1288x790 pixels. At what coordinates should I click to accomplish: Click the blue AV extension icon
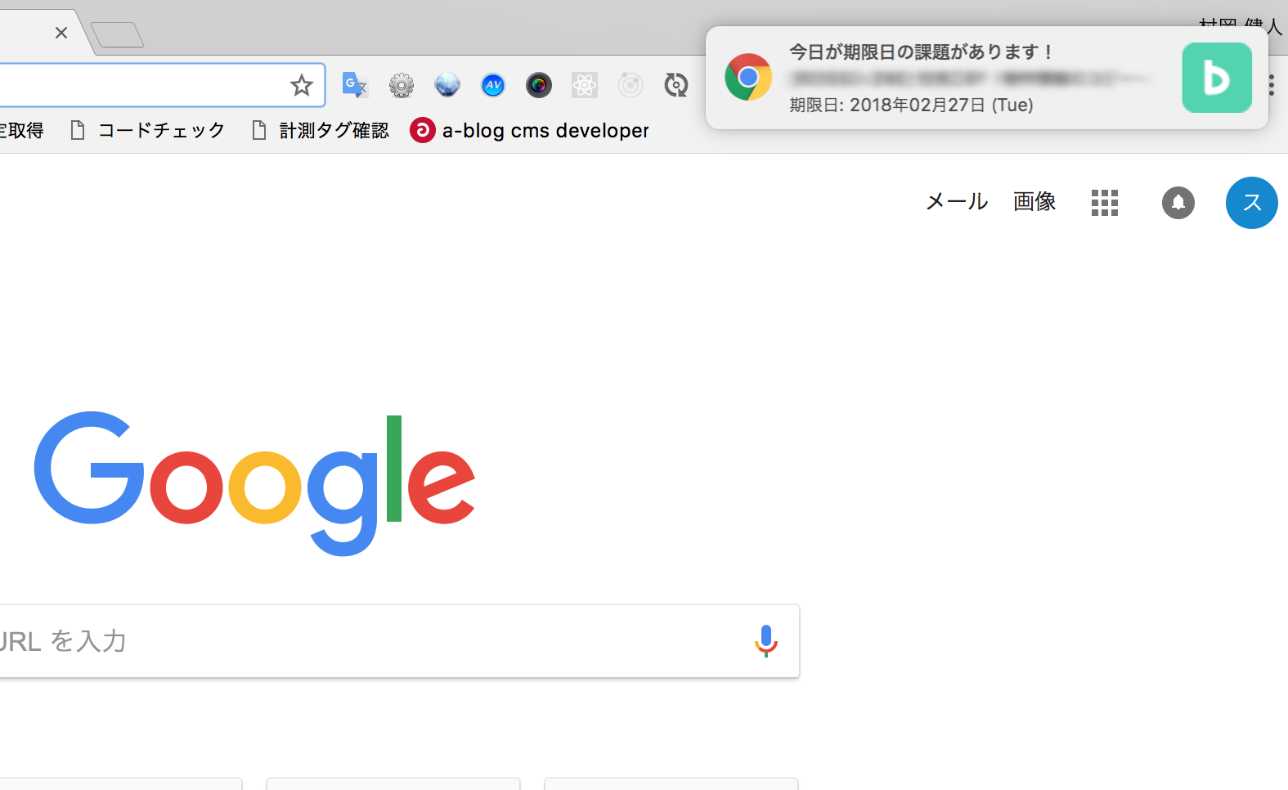(493, 85)
